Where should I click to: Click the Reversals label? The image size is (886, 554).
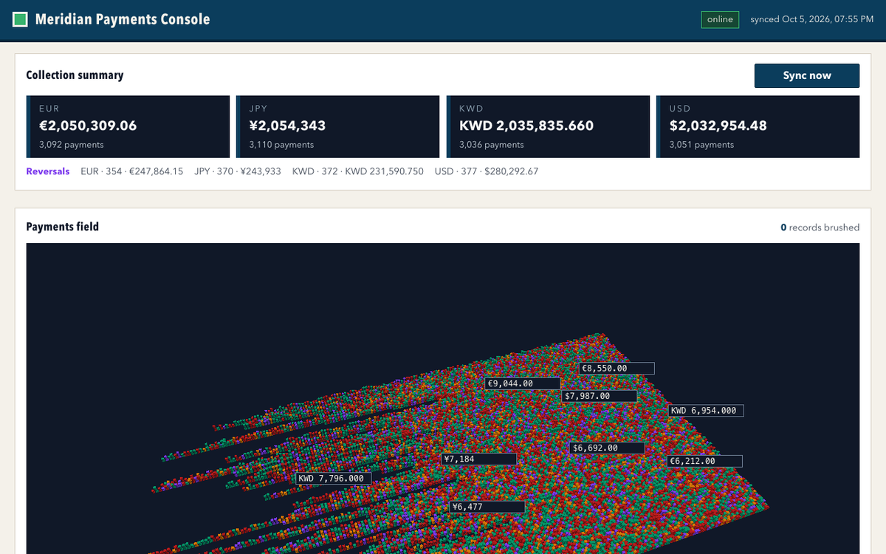[48, 171]
